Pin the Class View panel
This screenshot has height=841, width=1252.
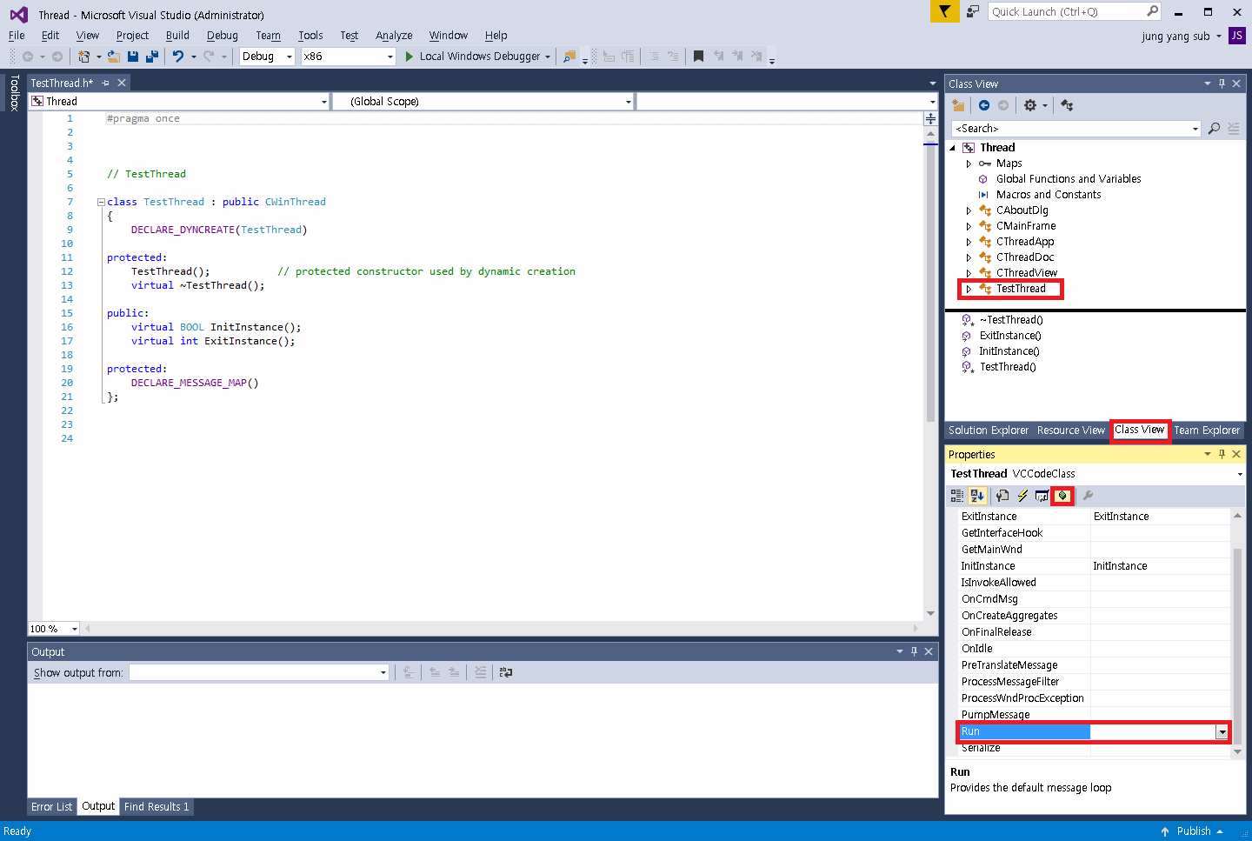1222,83
